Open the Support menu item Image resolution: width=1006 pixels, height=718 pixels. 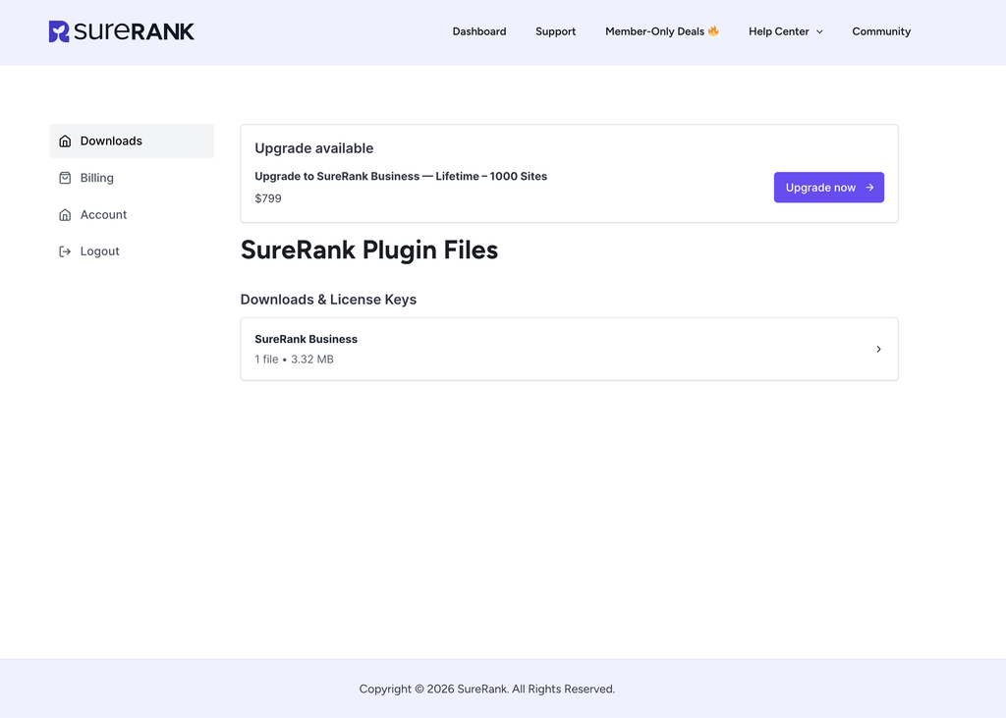(556, 31)
